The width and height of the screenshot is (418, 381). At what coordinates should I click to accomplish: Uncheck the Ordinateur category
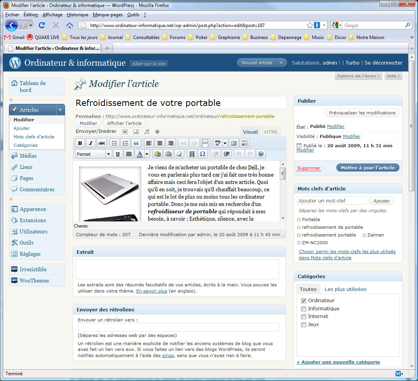point(303,301)
